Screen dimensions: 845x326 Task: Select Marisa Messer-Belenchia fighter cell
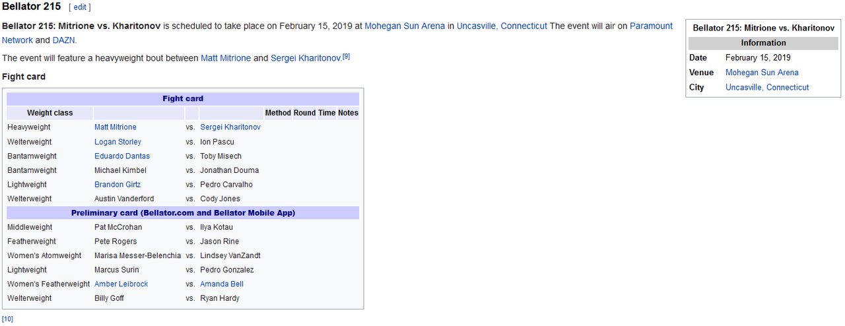click(x=138, y=255)
